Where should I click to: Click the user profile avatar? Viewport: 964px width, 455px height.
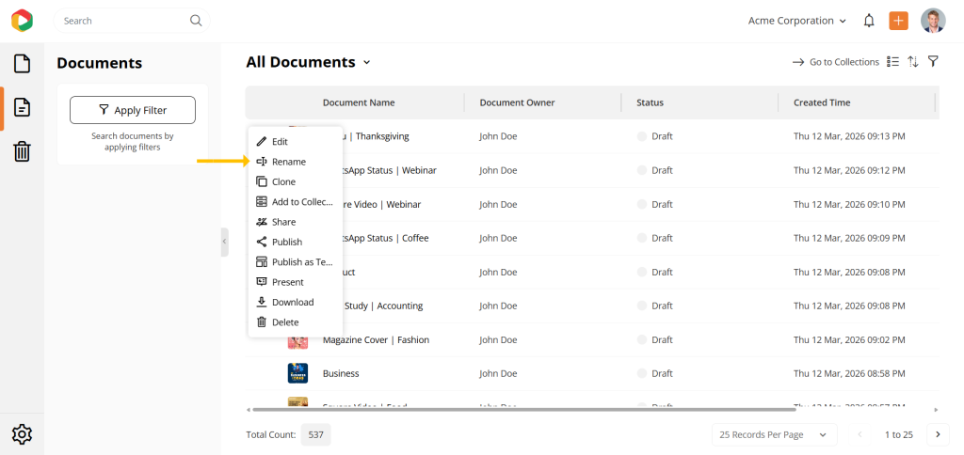(933, 21)
